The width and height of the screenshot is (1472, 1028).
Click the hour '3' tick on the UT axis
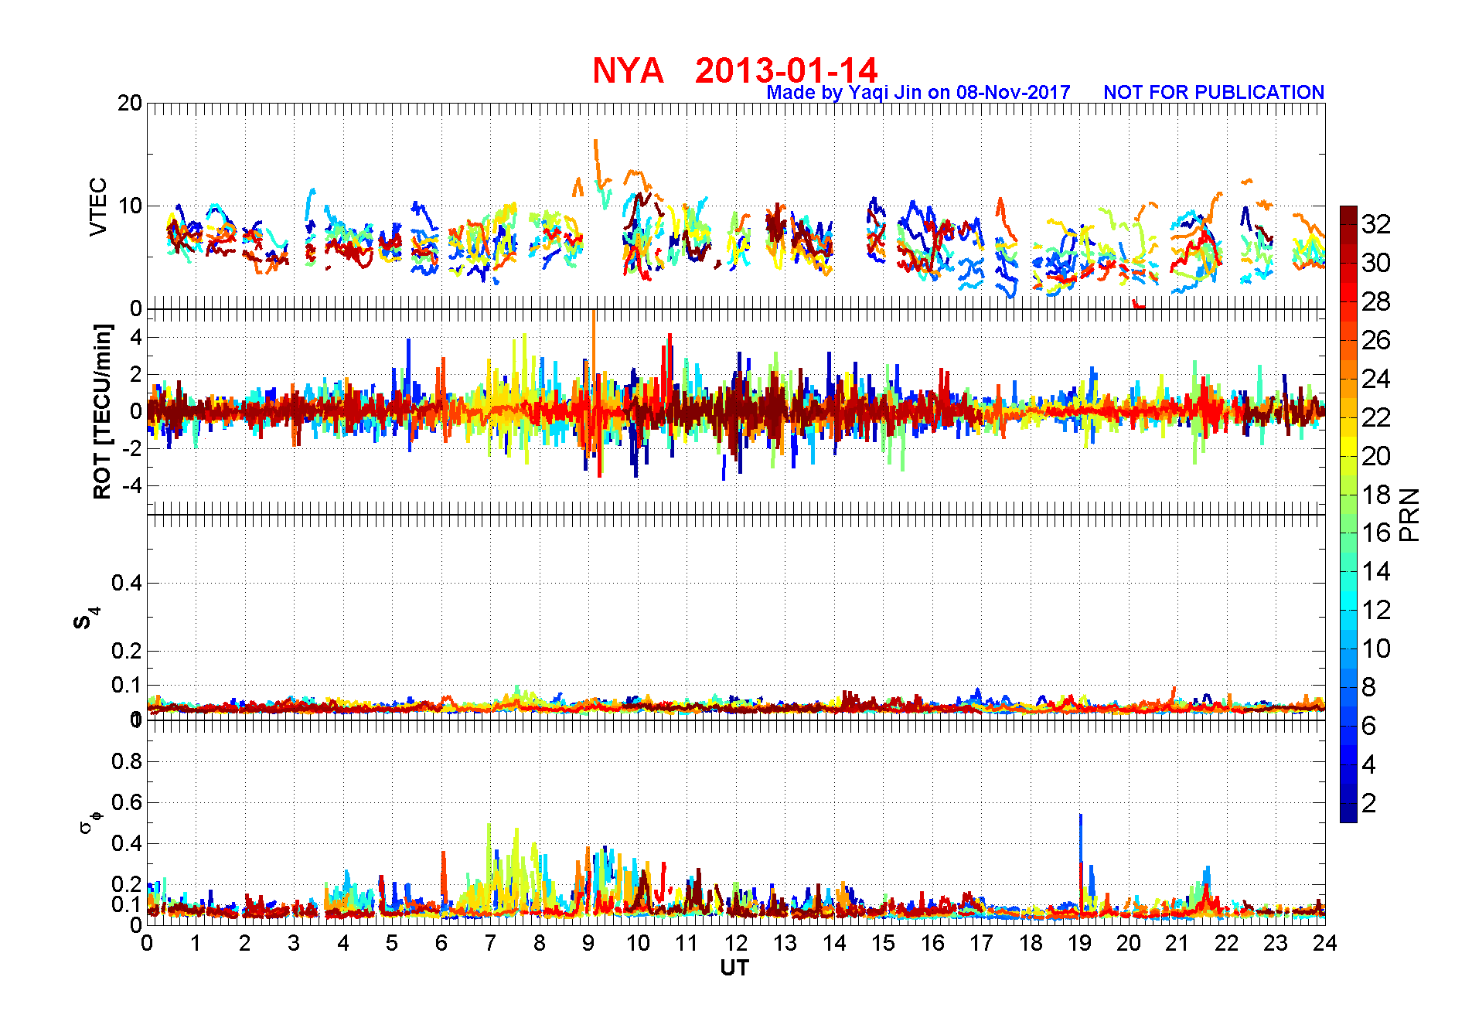[294, 943]
